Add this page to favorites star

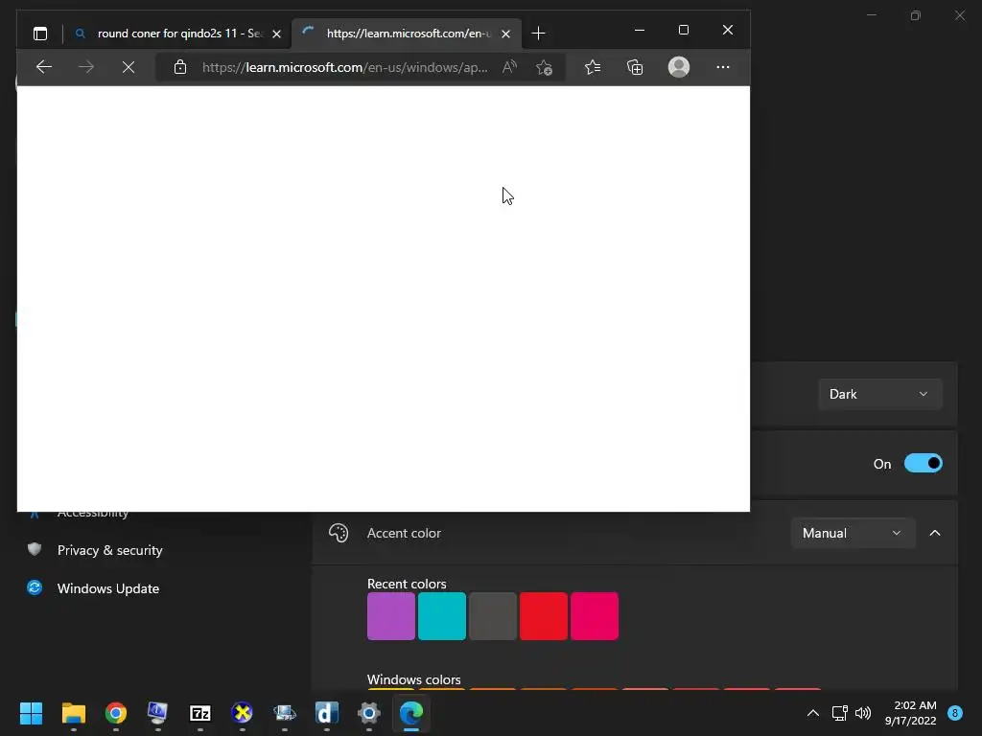[544, 67]
